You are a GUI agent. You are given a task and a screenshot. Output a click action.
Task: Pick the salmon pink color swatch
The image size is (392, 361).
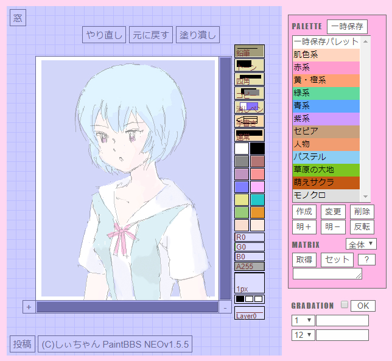(x=257, y=174)
